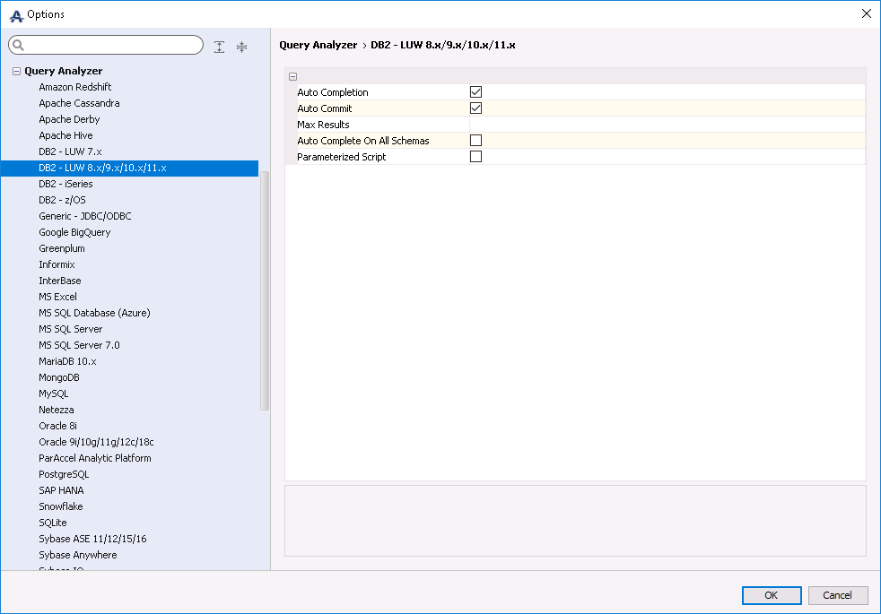Toggle the Auto Completion checkbox
The image size is (881, 614).
coord(476,92)
